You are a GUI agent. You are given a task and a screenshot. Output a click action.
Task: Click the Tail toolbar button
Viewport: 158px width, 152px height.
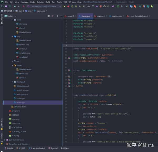pyautogui.click(x=126, y=6)
